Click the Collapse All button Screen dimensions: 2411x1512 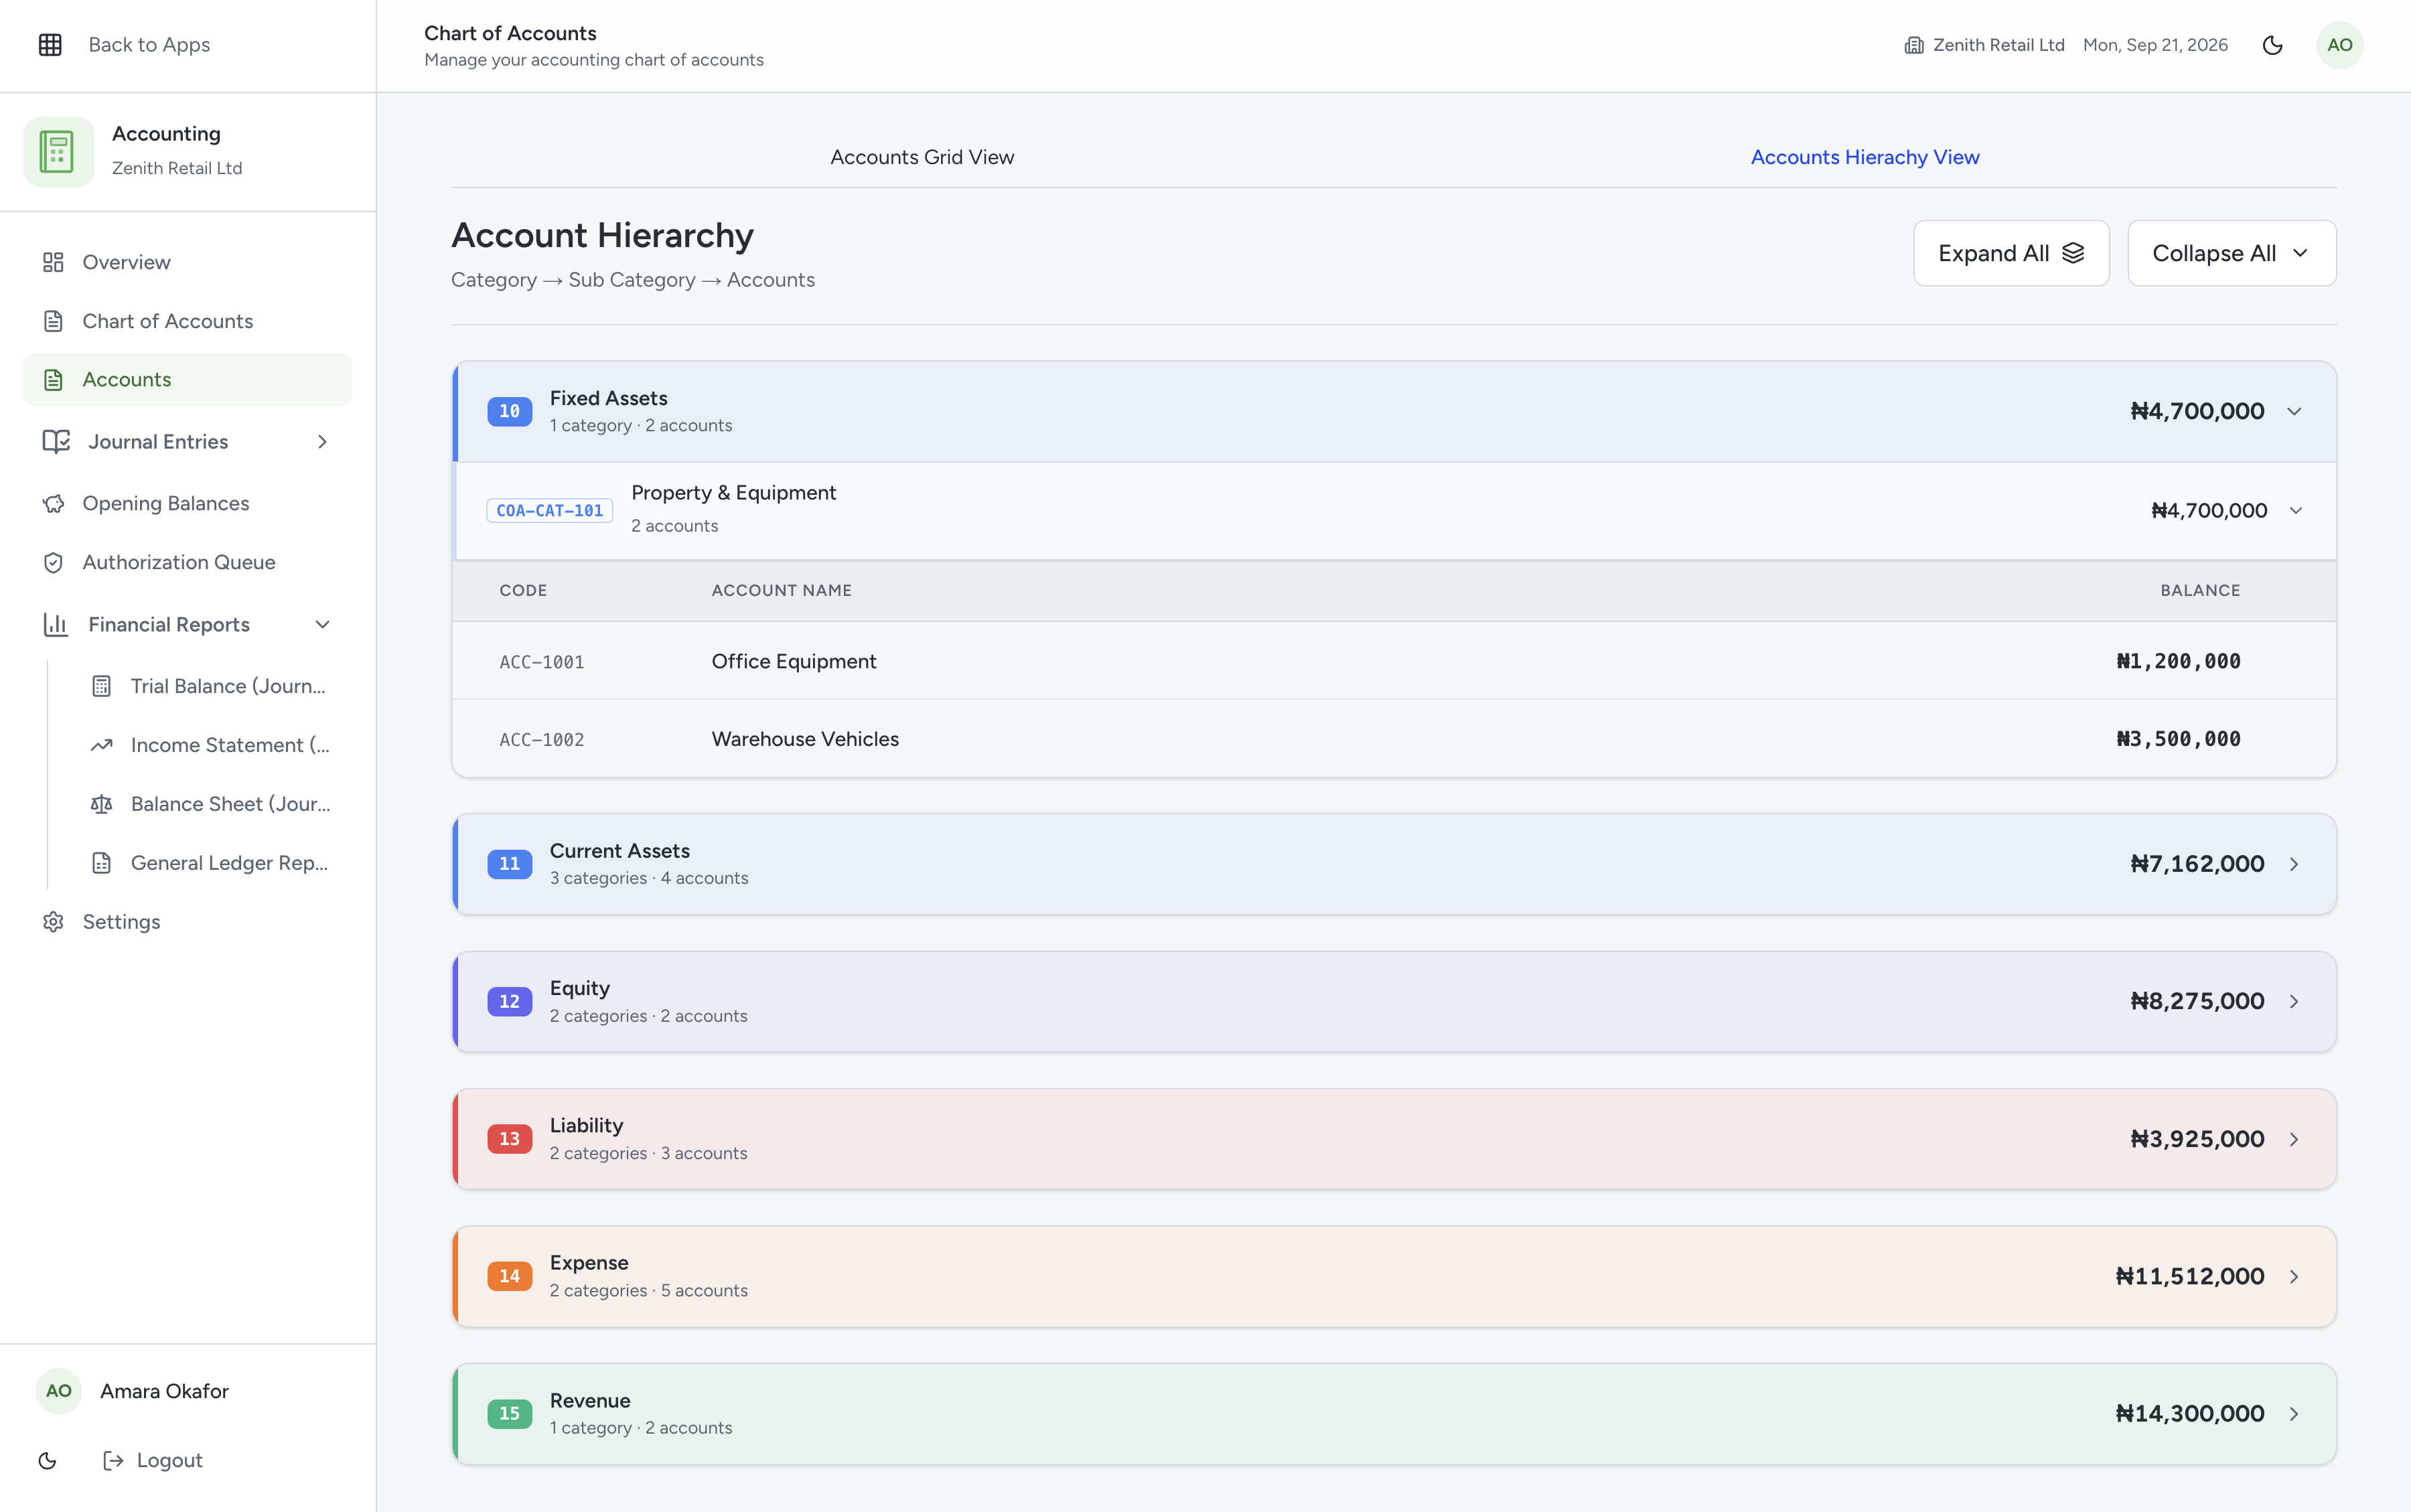point(2232,253)
